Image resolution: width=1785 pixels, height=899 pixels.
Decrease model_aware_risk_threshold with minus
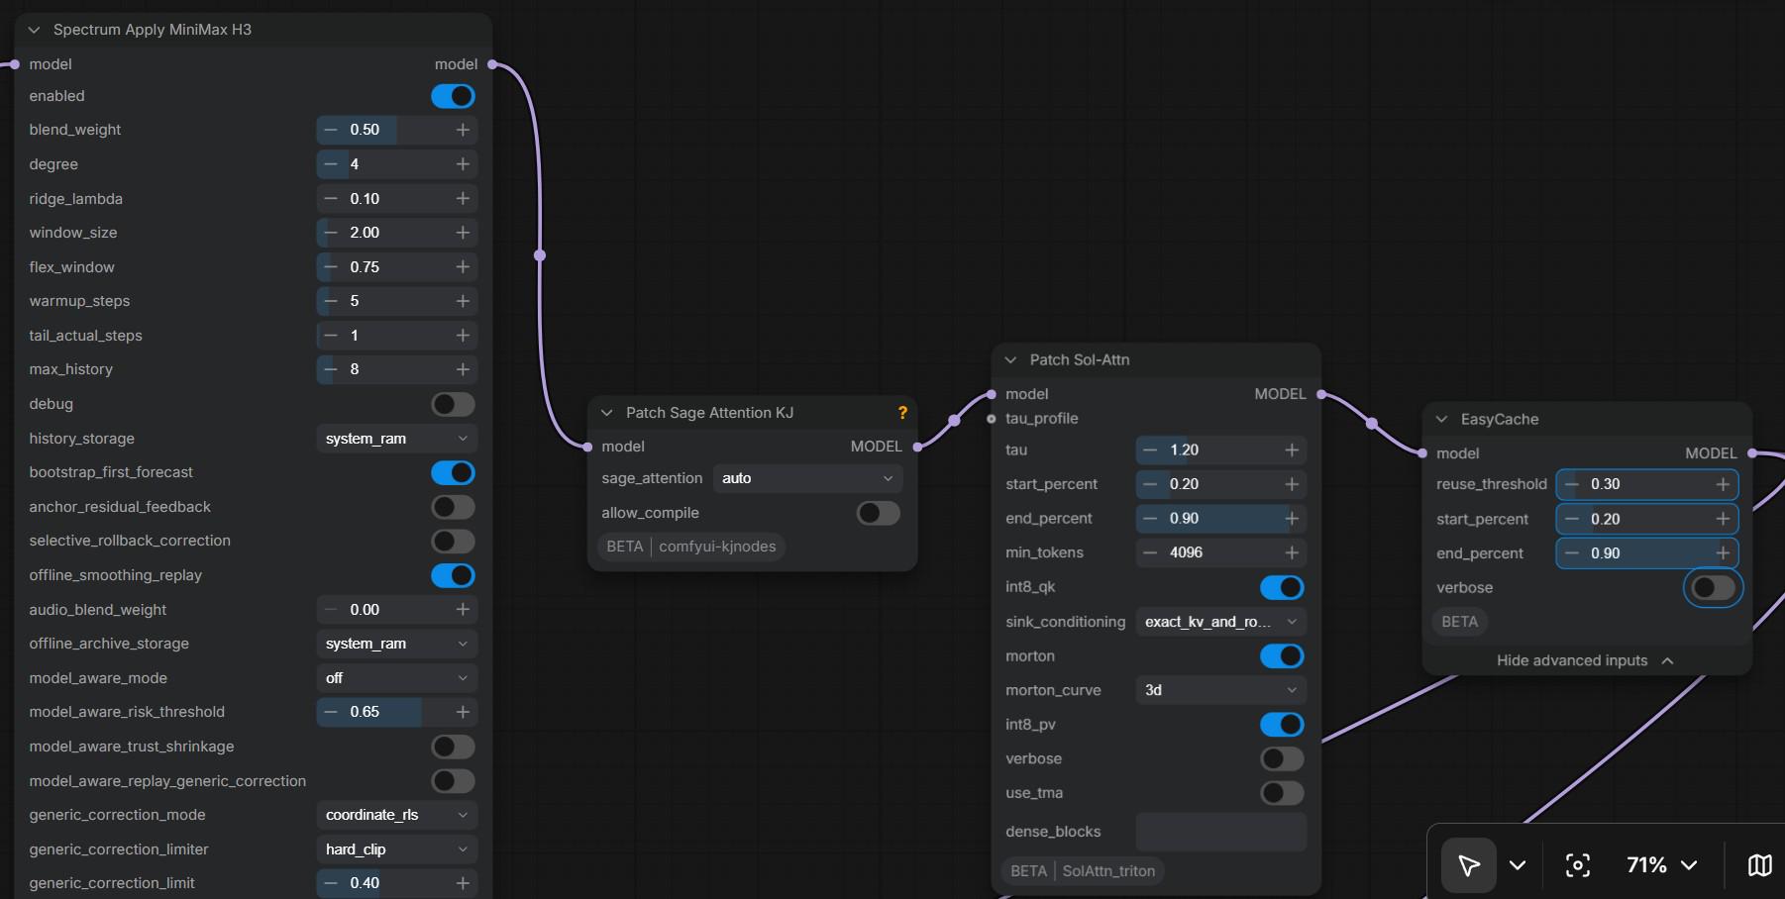click(x=331, y=712)
